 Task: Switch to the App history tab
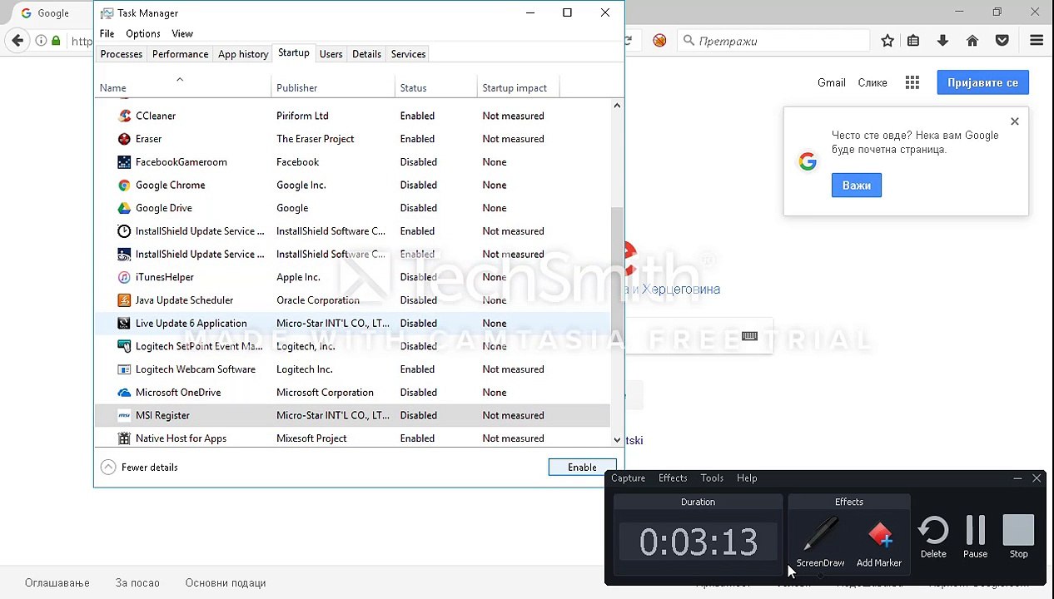point(243,54)
